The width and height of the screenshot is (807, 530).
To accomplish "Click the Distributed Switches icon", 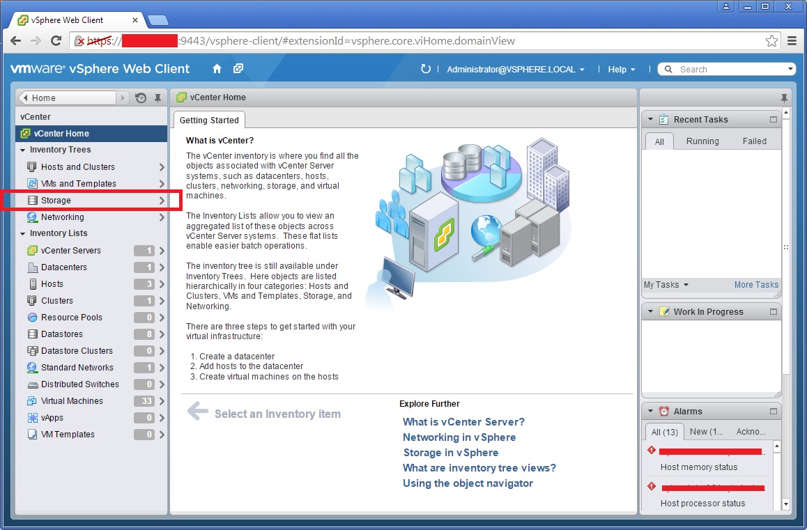I will pyautogui.click(x=33, y=385).
